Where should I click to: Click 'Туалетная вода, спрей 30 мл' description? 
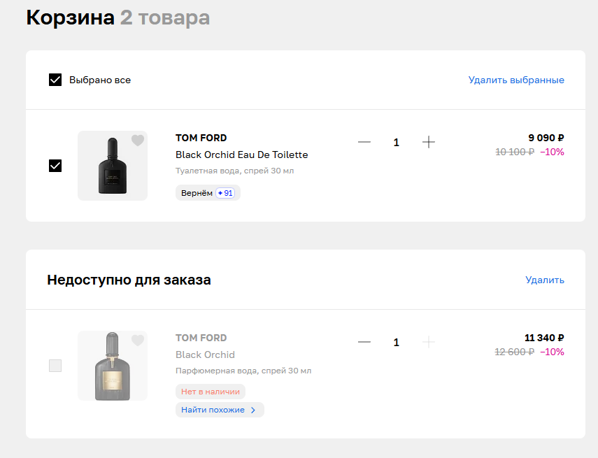click(x=234, y=171)
